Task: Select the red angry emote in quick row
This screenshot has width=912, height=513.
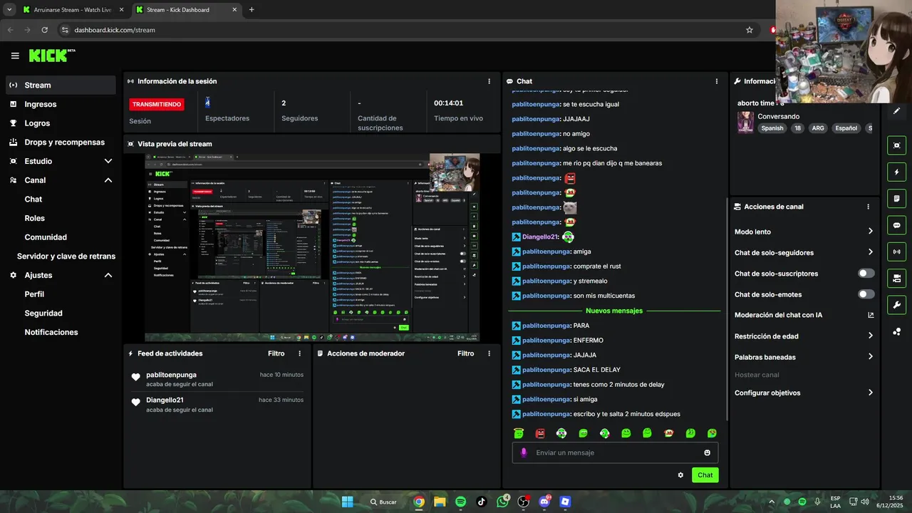Action: click(540, 433)
